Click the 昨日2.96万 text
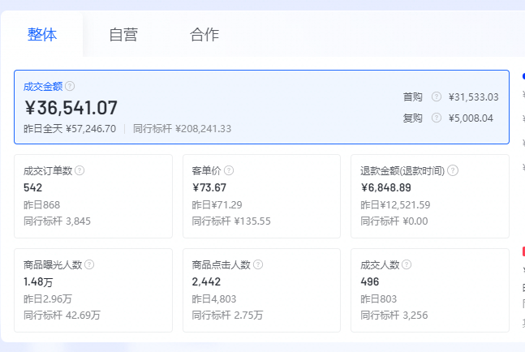Image resolution: width=525 pixels, height=352 pixels. (x=48, y=298)
